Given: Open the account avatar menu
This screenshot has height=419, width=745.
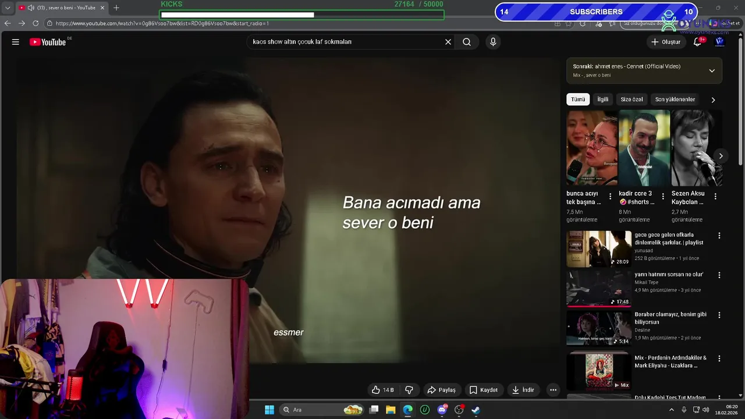Looking at the screenshot, I should [x=719, y=42].
